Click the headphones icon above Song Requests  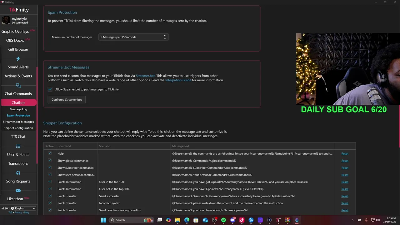[x=18, y=173]
